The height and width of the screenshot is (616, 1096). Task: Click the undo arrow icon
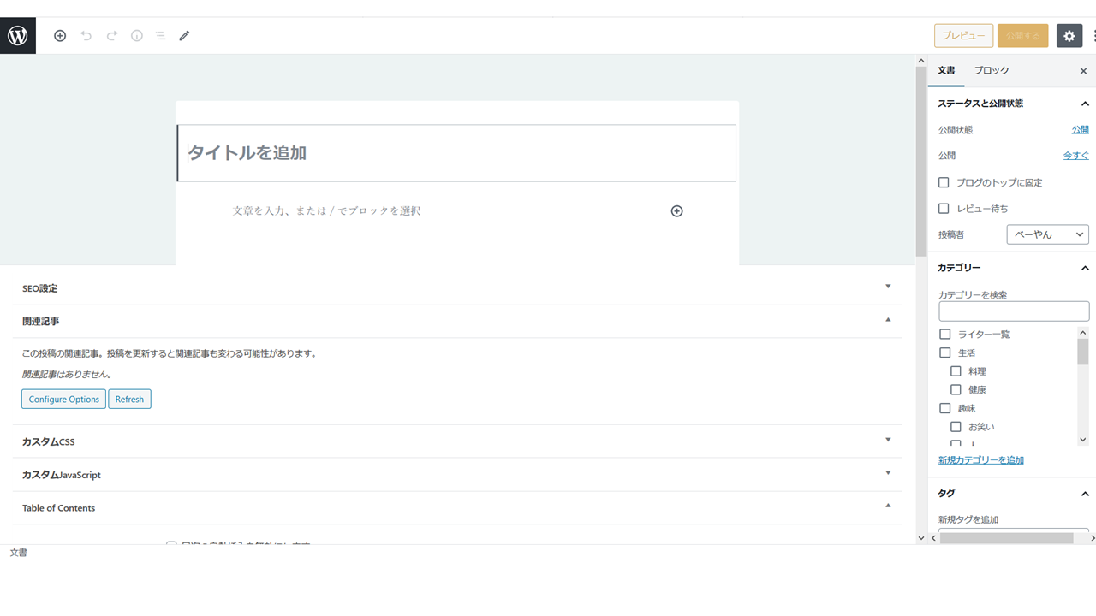86,36
